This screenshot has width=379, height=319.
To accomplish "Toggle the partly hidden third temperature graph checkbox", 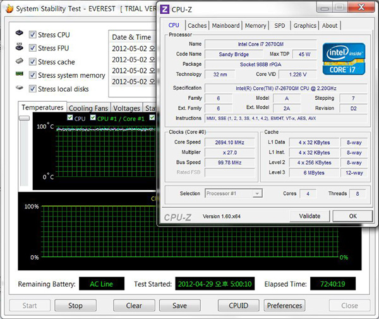I will coord(152,117).
